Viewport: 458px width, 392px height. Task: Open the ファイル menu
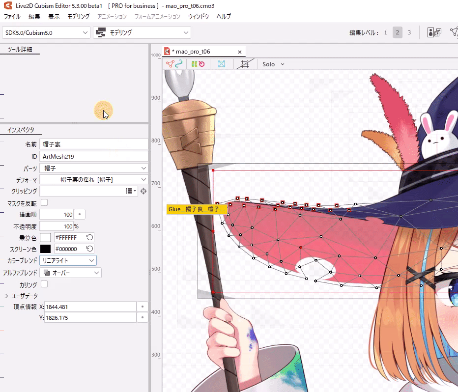pos(12,16)
